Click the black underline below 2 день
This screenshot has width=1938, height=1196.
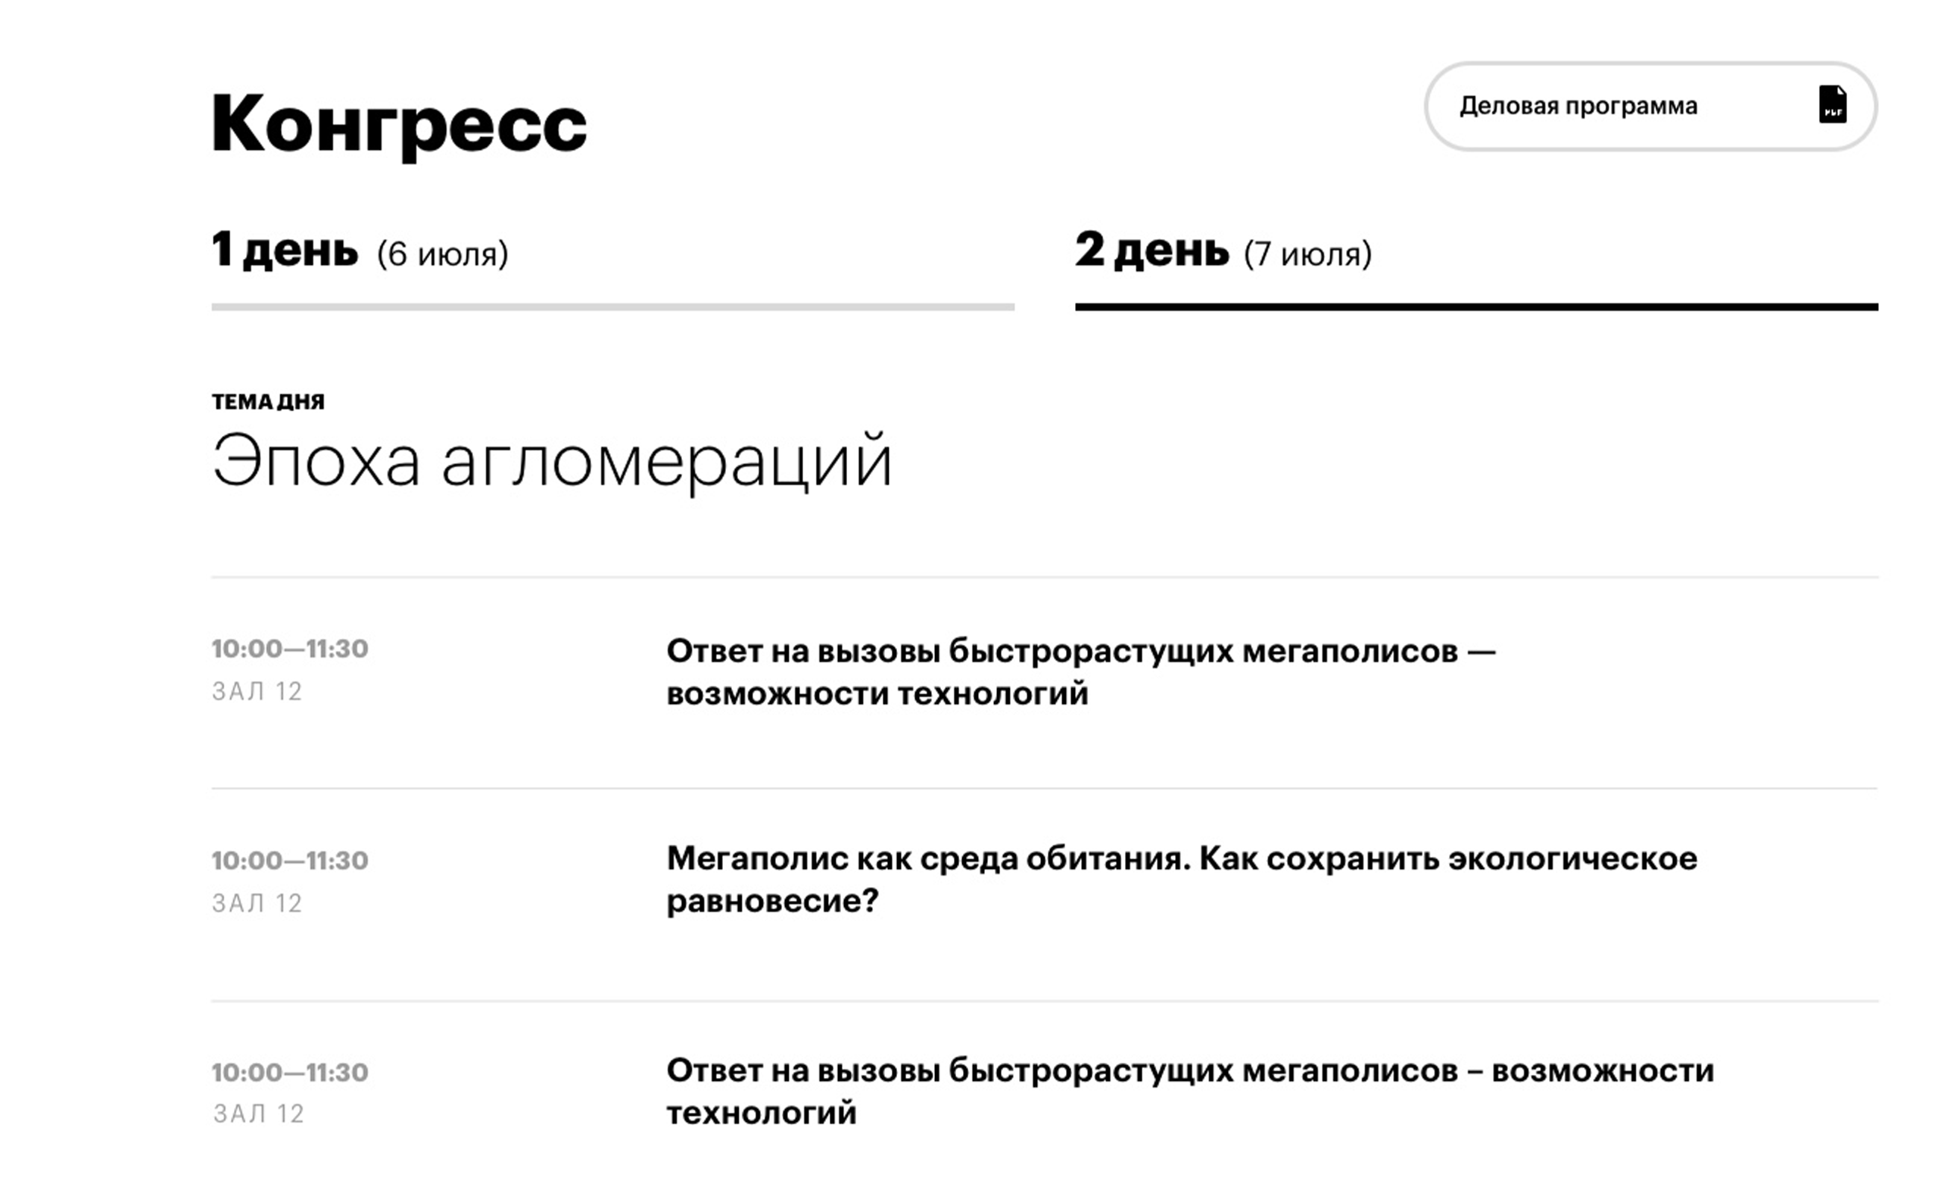(x=1476, y=307)
